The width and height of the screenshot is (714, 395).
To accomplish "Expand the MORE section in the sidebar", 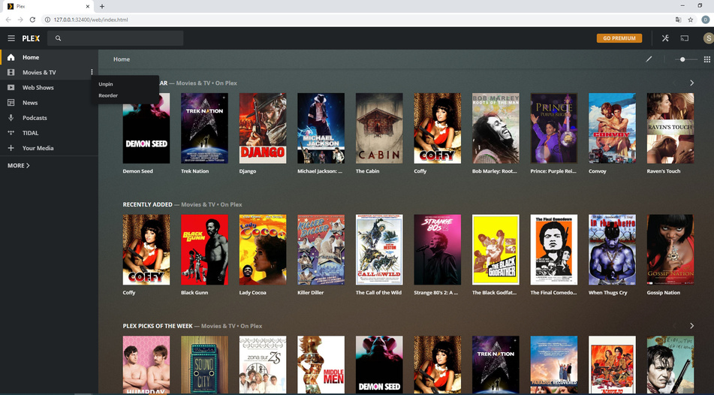I will point(19,165).
